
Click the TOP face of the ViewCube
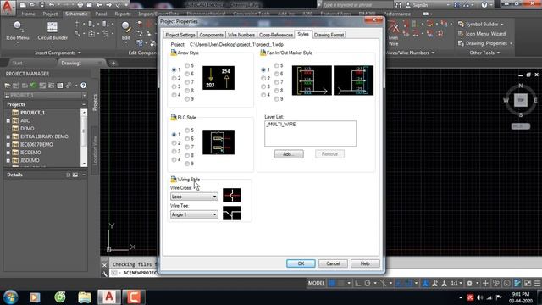(521, 100)
